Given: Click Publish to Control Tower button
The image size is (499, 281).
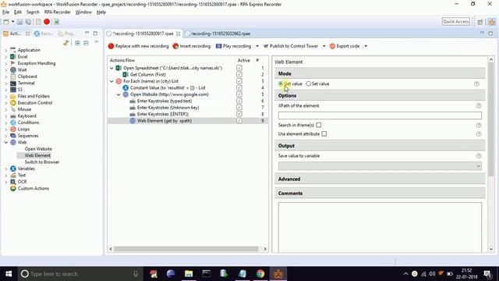Looking at the screenshot, I should click(291, 46).
